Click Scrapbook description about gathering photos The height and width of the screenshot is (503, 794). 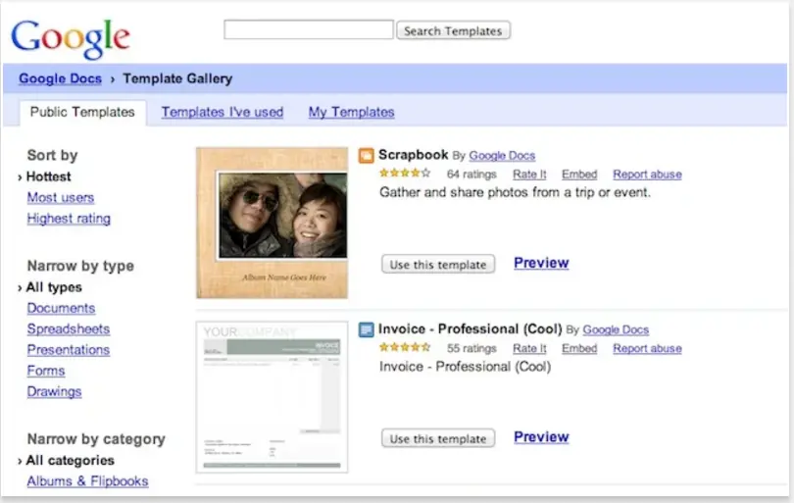pos(515,192)
